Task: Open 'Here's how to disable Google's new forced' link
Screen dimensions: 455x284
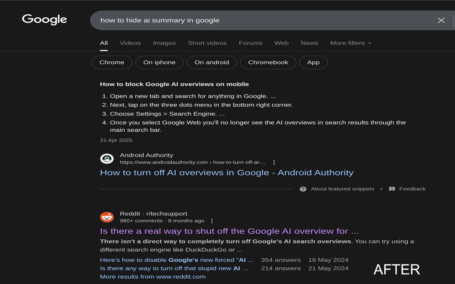Action: click(177, 260)
